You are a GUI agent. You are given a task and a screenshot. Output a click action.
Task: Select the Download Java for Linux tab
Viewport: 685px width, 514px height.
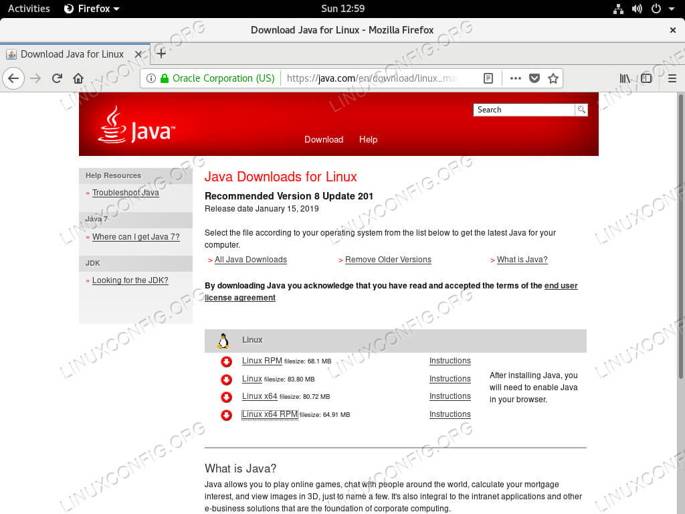coord(75,54)
